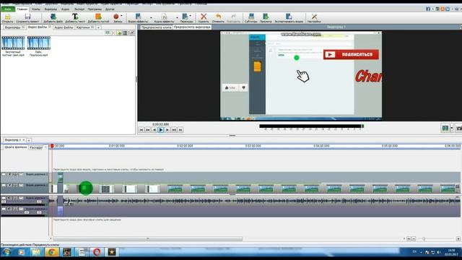Click the split-screen preview icon beside the player
The image size is (462, 260).
pyautogui.click(x=445, y=128)
